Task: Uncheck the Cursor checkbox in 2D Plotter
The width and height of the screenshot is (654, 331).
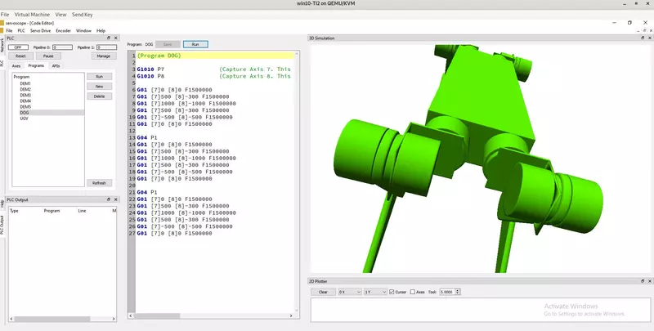Action: [392, 292]
